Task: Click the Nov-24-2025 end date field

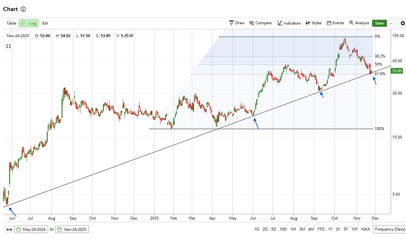Action: [x=72, y=229]
